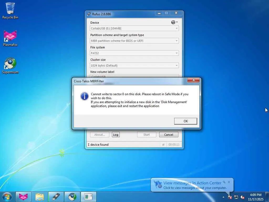
Task: Click the Plasmafox taskbar icon
Action: pos(23,197)
